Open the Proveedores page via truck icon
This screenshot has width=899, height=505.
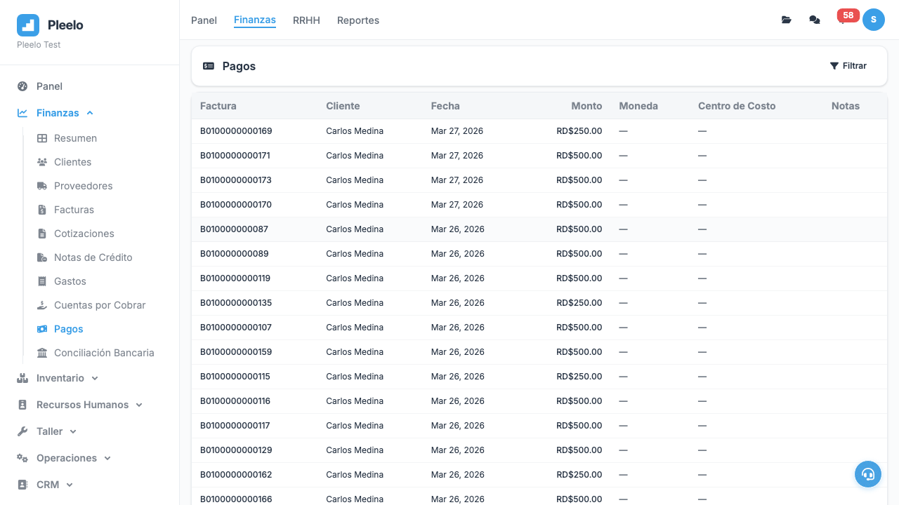tap(42, 186)
